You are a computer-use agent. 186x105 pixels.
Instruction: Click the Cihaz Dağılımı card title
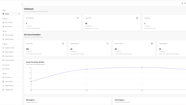(120, 100)
